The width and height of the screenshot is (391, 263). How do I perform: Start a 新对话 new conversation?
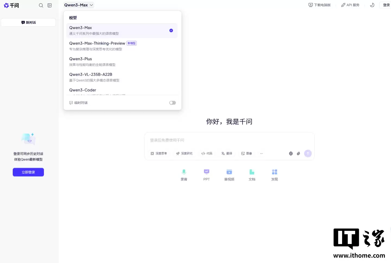28,22
